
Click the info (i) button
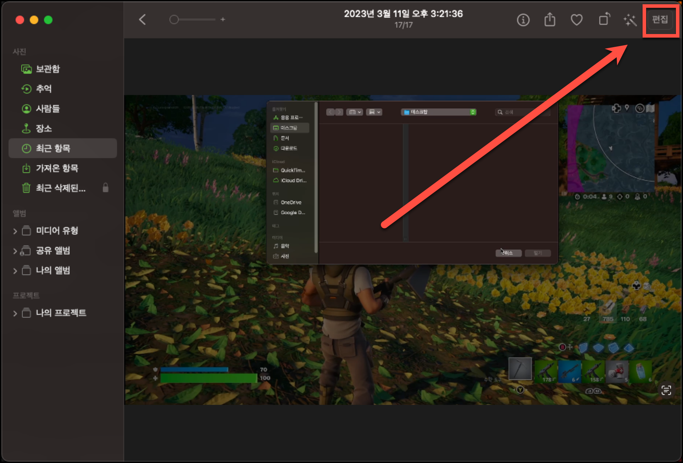[x=523, y=20]
